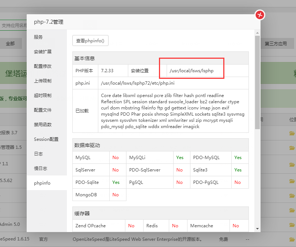The width and height of the screenshot is (296, 247).
Task: Click the dialog's vertical scrollbar thumb
Action: 257,82
